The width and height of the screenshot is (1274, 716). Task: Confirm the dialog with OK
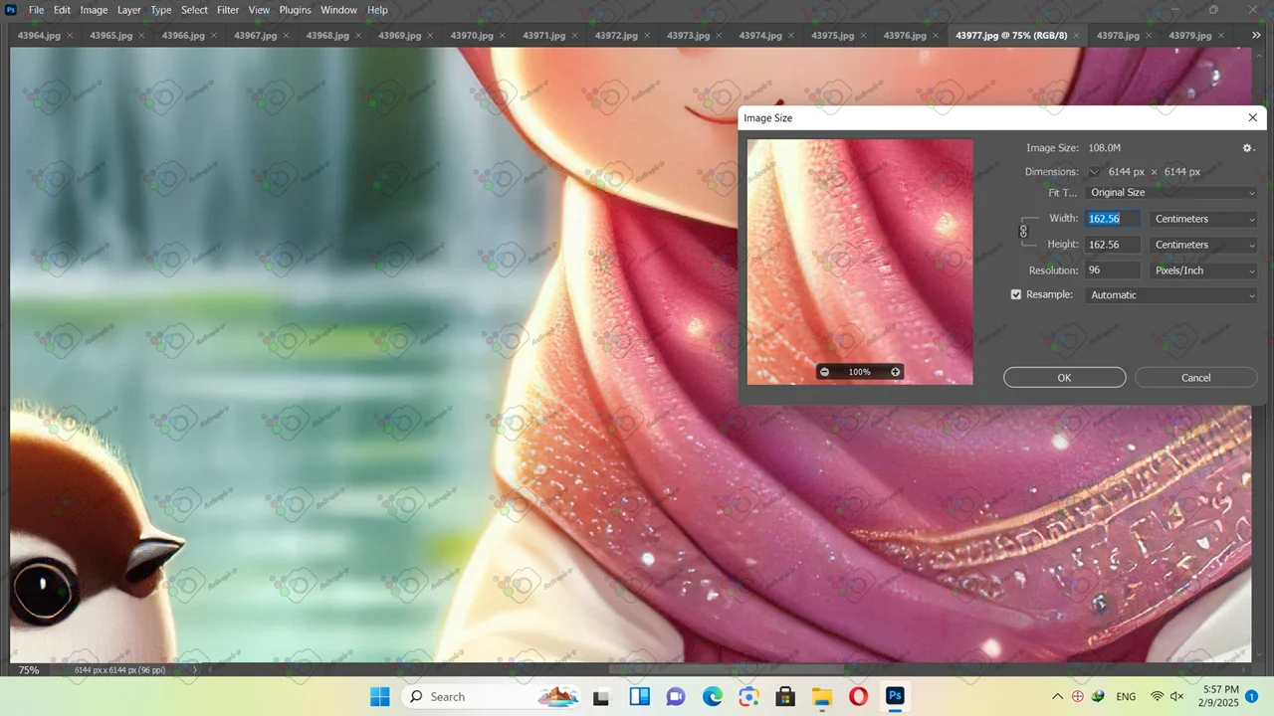1064,378
